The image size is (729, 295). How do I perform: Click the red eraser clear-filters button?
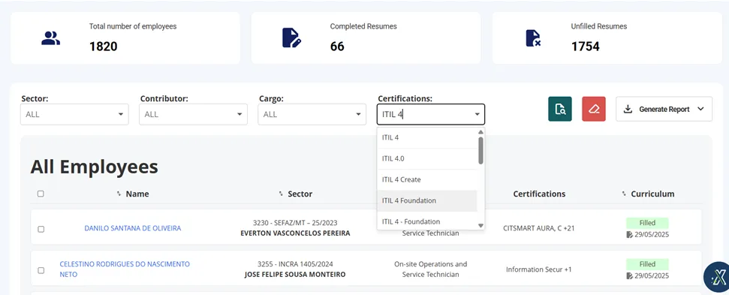tap(594, 109)
